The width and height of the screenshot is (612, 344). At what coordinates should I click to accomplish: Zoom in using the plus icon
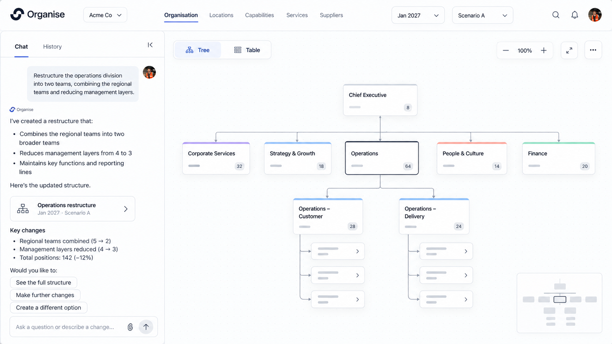click(544, 50)
